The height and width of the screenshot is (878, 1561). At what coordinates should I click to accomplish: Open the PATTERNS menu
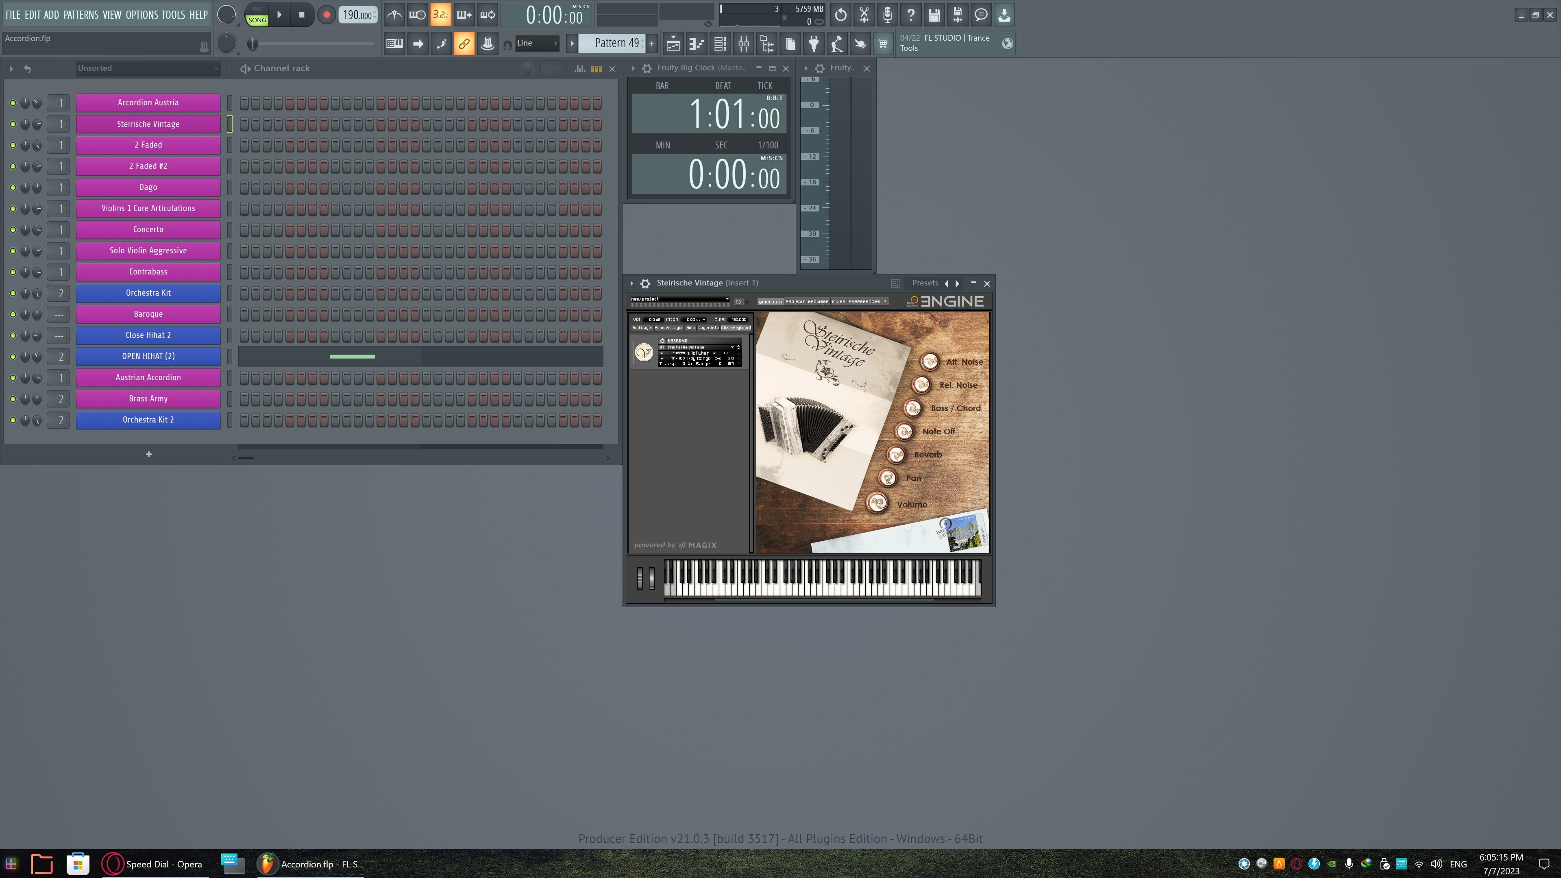[x=81, y=15]
